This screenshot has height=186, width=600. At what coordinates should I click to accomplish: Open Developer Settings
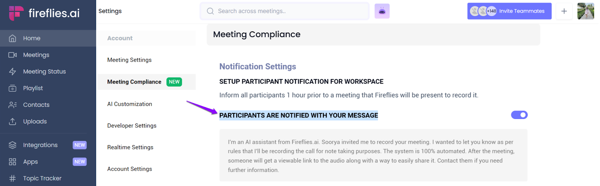[132, 126]
